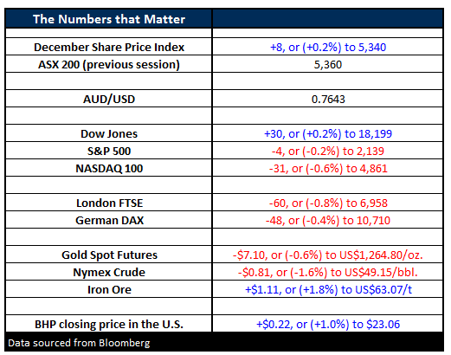Click the BHP closing price $23.06 value

328,324
